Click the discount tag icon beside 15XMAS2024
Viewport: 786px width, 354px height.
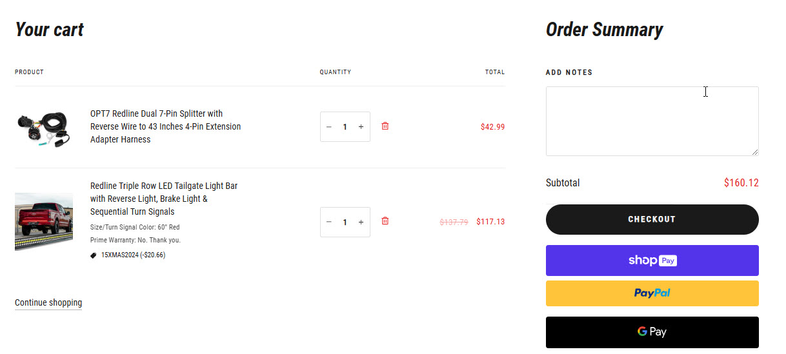(94, 255)
